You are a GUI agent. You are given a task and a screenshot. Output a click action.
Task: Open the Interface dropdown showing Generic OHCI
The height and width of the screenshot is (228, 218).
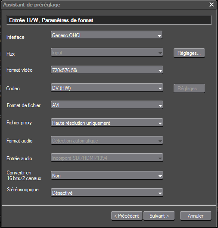[106, 35]
